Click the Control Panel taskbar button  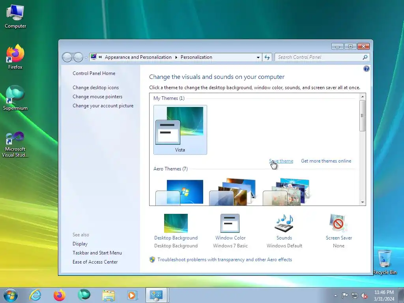pyautogui.click(x=157, y=295)
